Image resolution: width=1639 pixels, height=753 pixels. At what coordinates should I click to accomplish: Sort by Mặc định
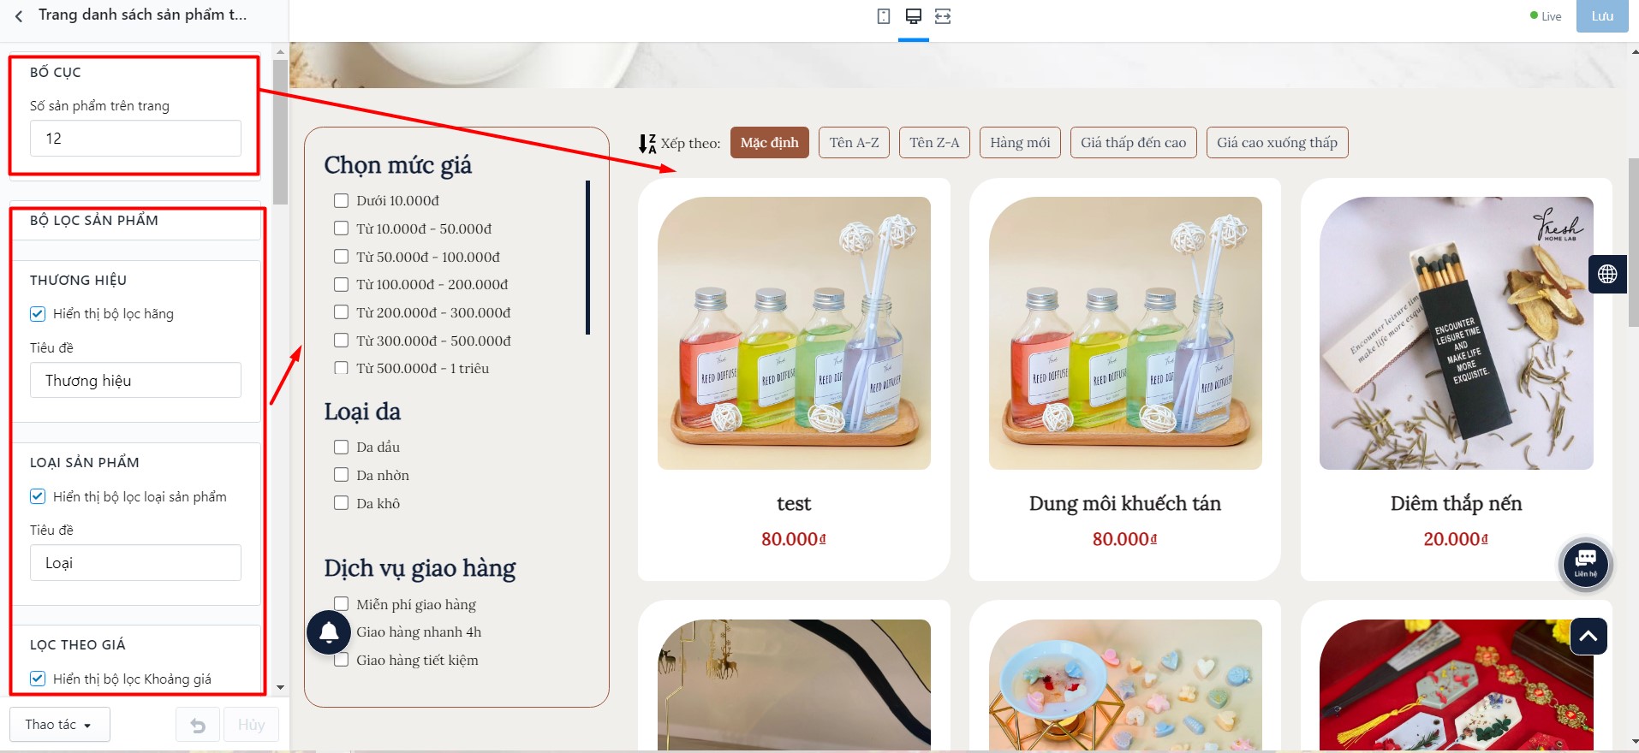pos(769,143)
